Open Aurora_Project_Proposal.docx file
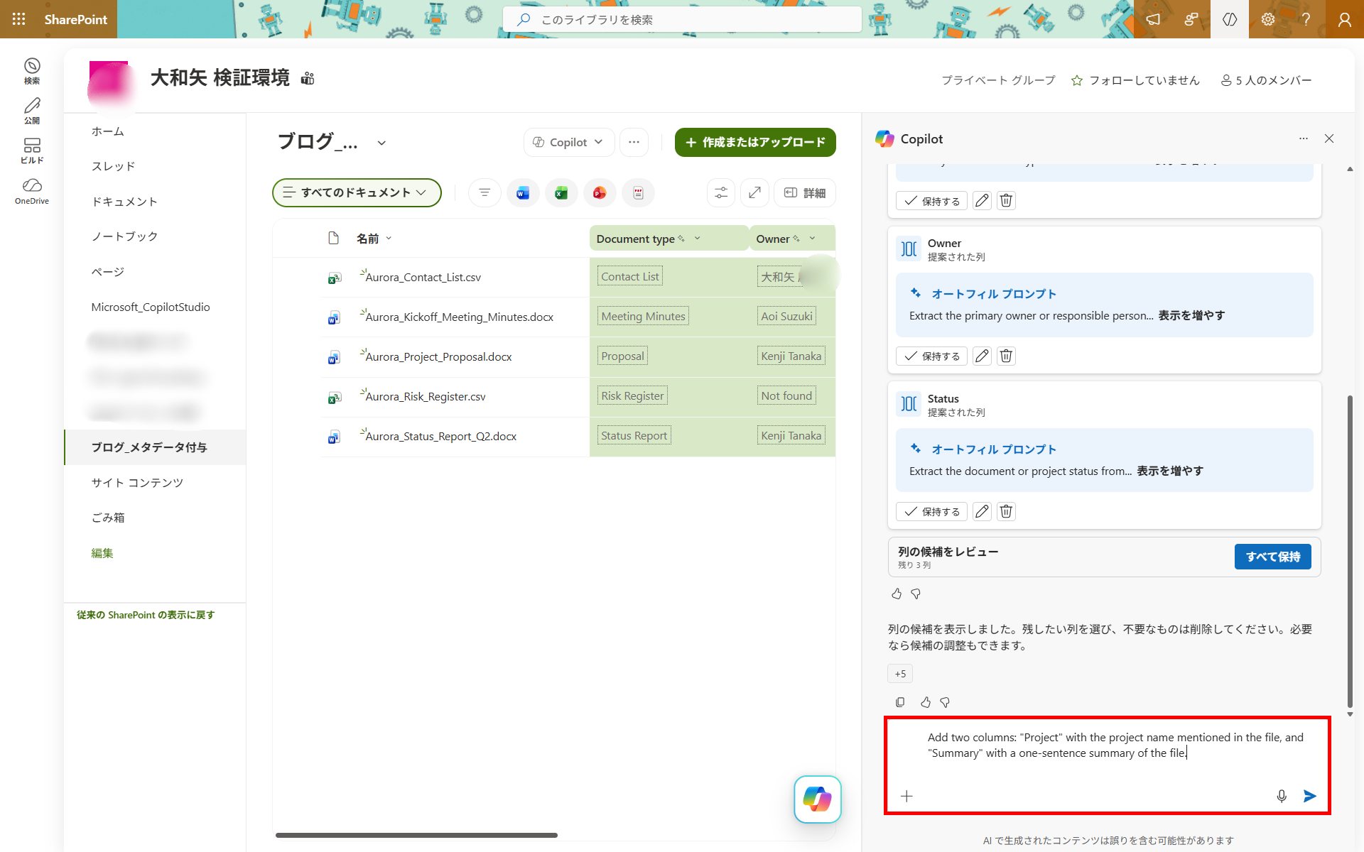 tap(438, 356)
